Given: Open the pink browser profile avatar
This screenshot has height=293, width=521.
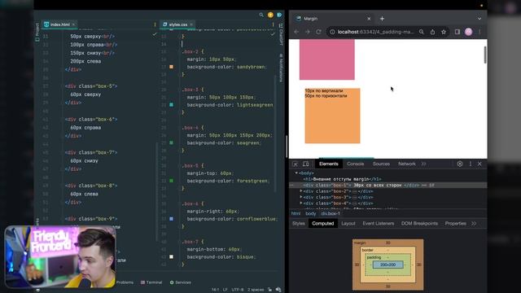Looking at the screenshot, I should pyautogui.click(x=469, y=32).
